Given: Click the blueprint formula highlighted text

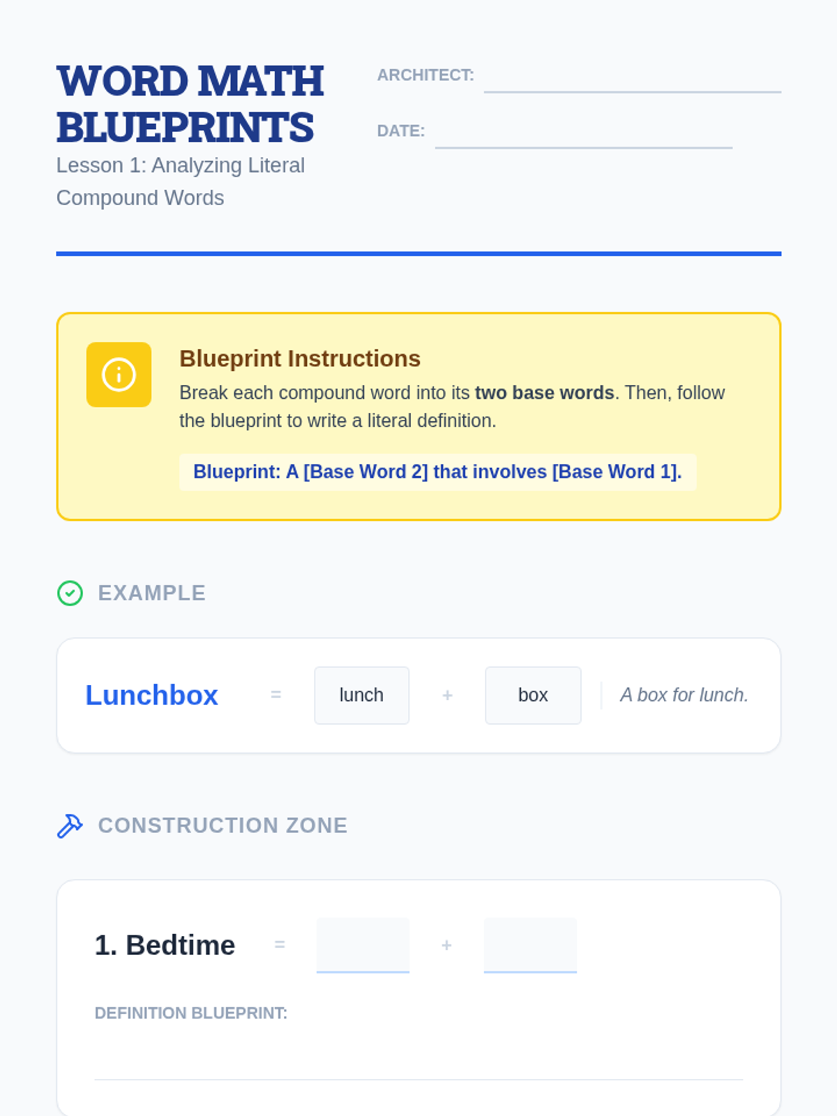Looking at the screenshot, I should [x=437, y=472].
